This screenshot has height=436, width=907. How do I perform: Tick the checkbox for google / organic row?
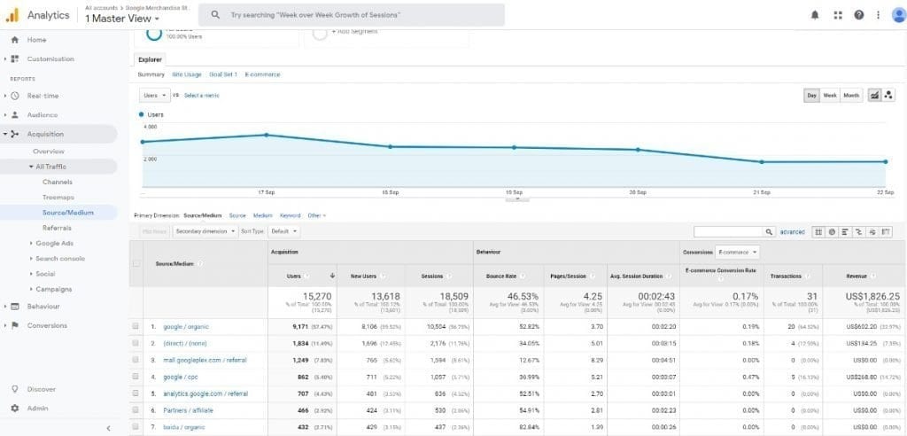pos(136,327)
